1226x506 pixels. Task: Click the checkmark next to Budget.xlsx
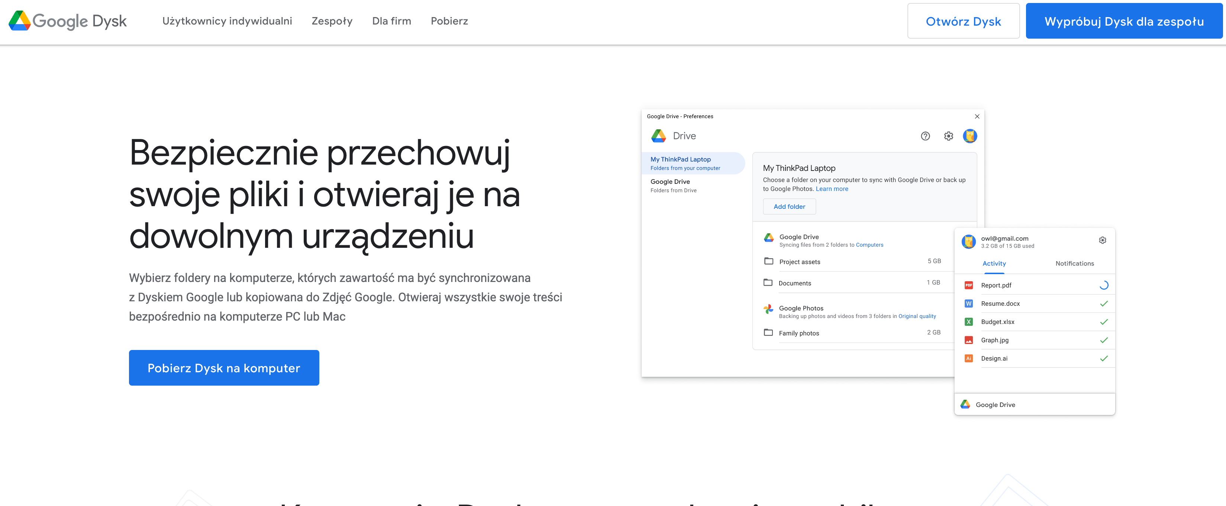tap(1104, 322)
